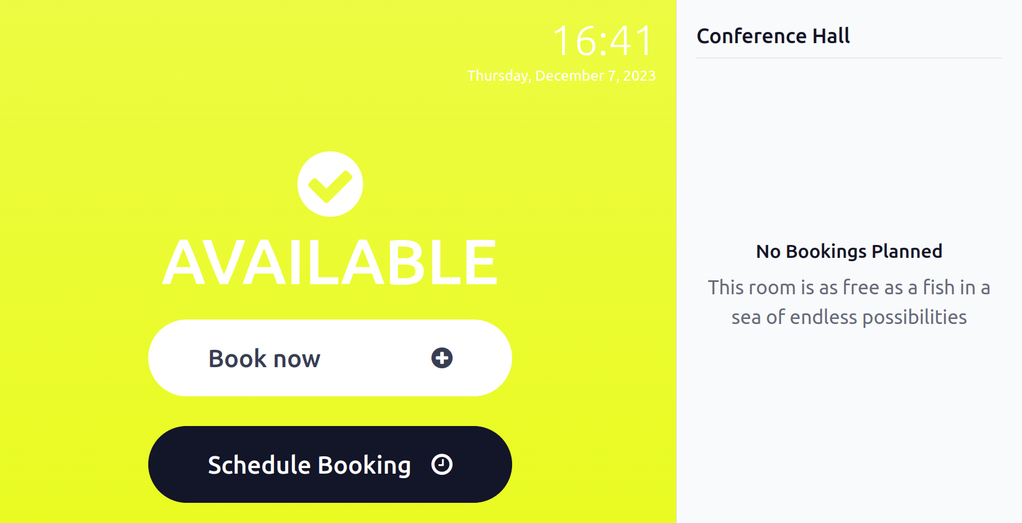This screenshot has width=1022, height=523.
Task: Click the line reading This room is as free
Action: coord(849,287)
